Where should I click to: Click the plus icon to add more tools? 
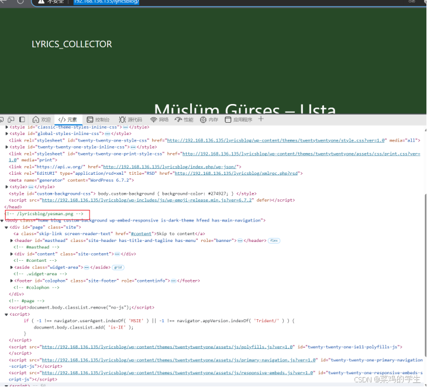coord(261,119)
